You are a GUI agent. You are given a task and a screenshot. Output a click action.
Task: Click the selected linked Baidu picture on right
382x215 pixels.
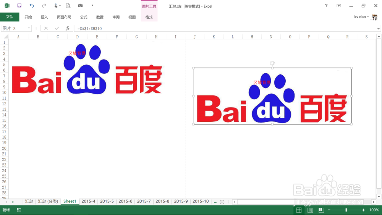pos(272,96)
